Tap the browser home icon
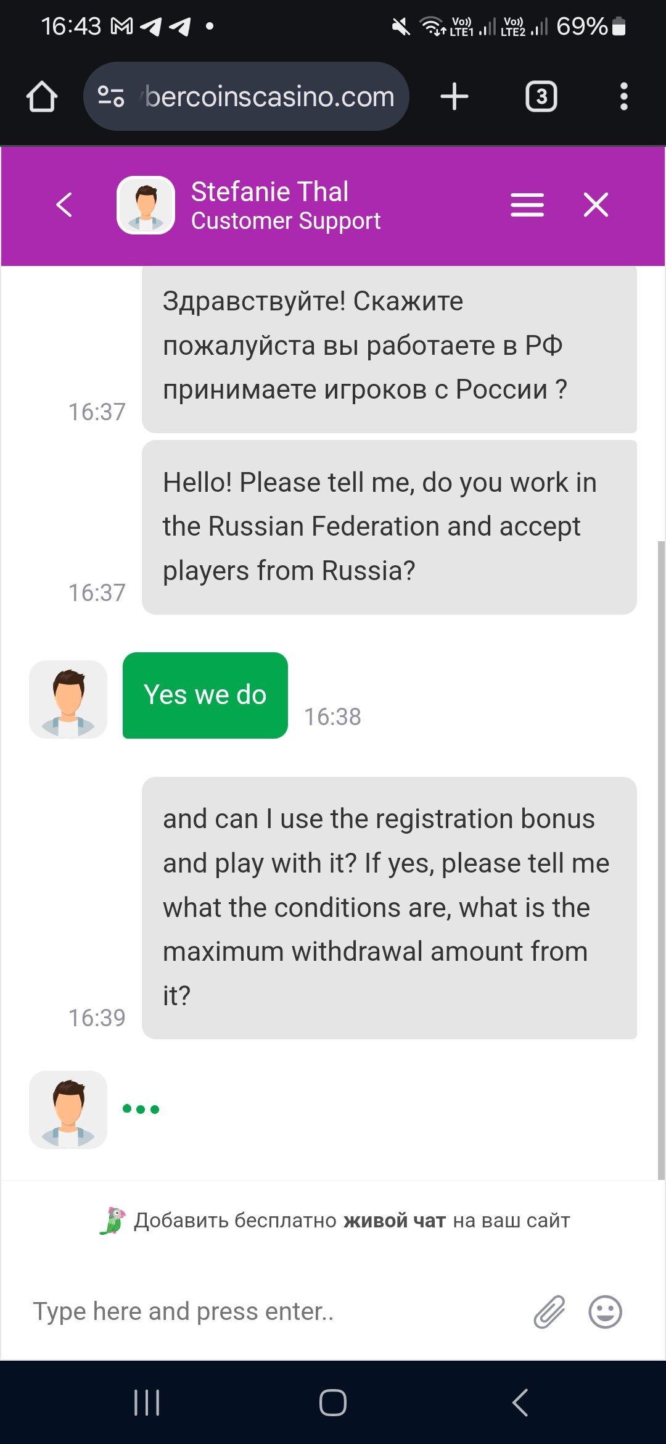 [42, 97]
